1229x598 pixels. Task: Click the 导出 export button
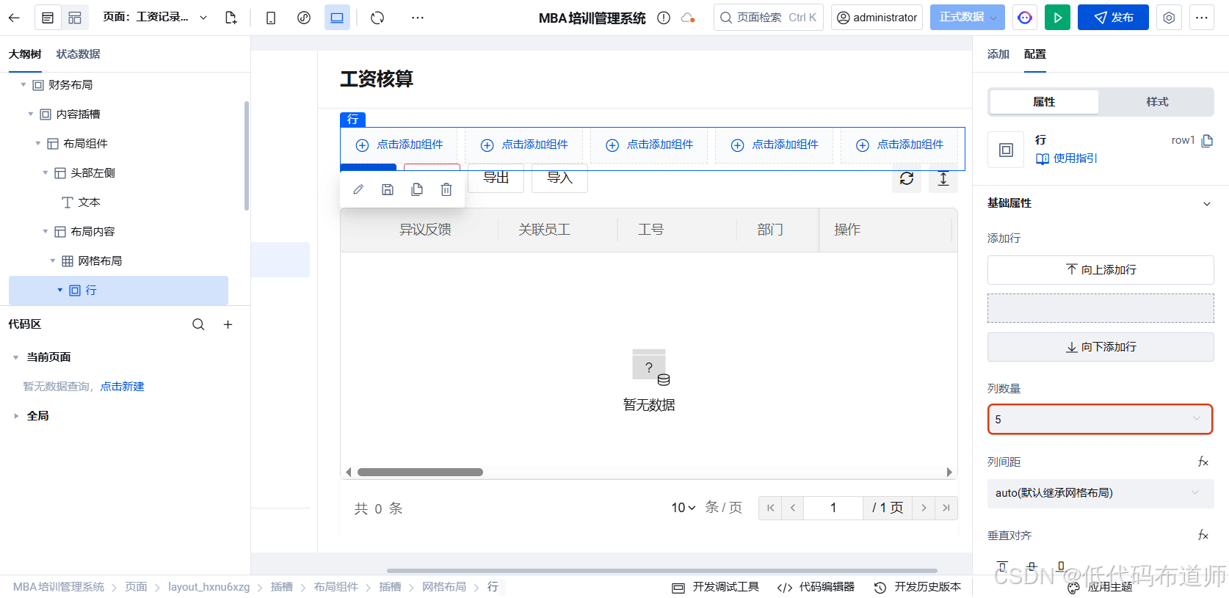pos(496,178)
